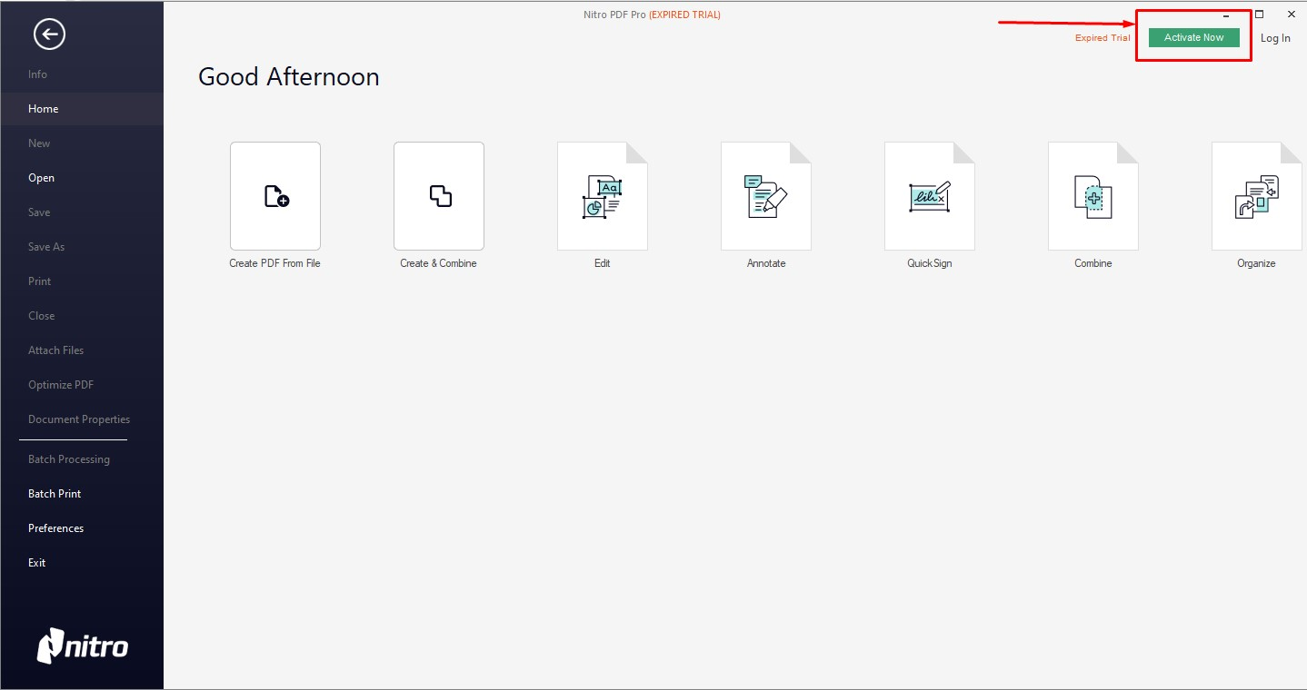Screen dimensions: 1307x690
Task: Open the Organize pages tile
Action: point(1257,196)
